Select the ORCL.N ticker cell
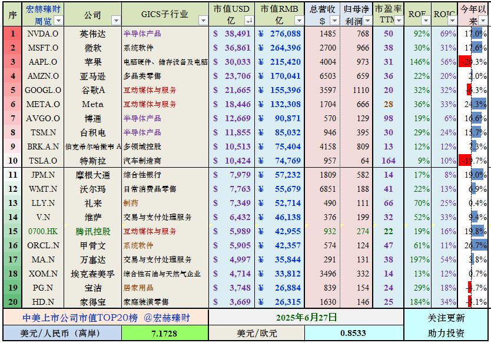Screen dimensions: 491x343 point(43,245)
